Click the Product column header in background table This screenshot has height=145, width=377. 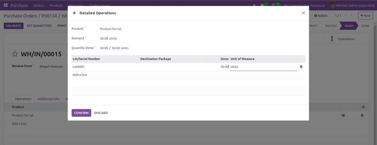(18, 107)
